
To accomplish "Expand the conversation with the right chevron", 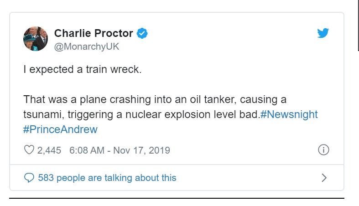I will click(x=324, y=177).
